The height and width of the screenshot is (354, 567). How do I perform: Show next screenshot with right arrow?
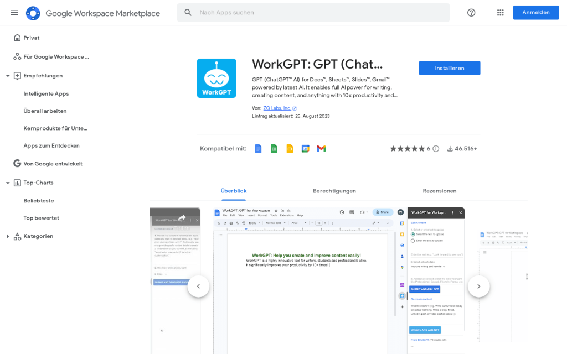(x=478, y=286)
